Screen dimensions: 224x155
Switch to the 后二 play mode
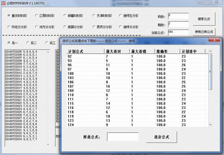pyautogui.click(x=28, y=43)
